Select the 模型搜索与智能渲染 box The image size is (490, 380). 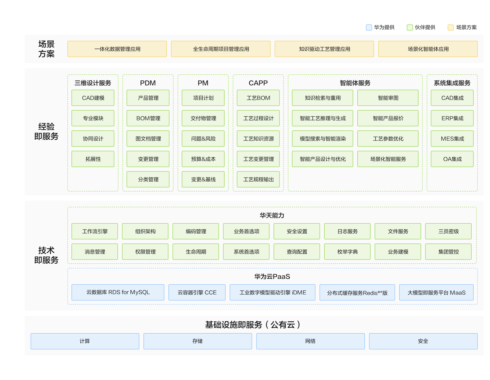pyautogui.click(x=323, y=139)
